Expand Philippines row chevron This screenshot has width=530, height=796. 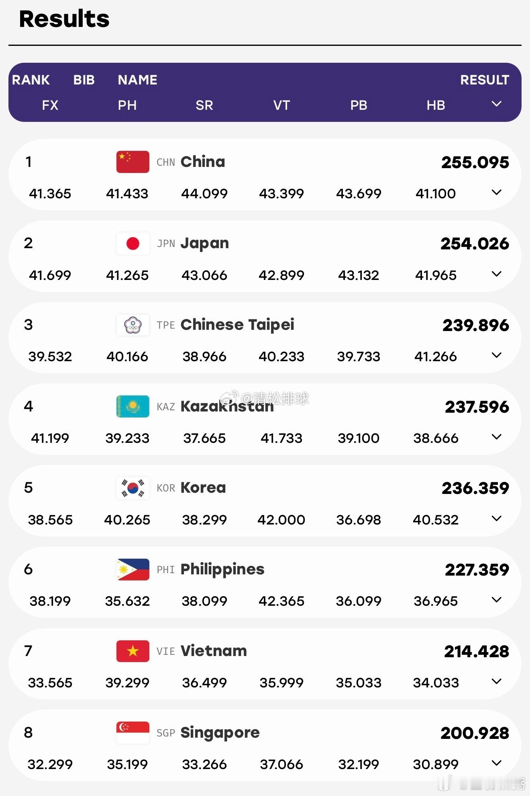point(497,600)
